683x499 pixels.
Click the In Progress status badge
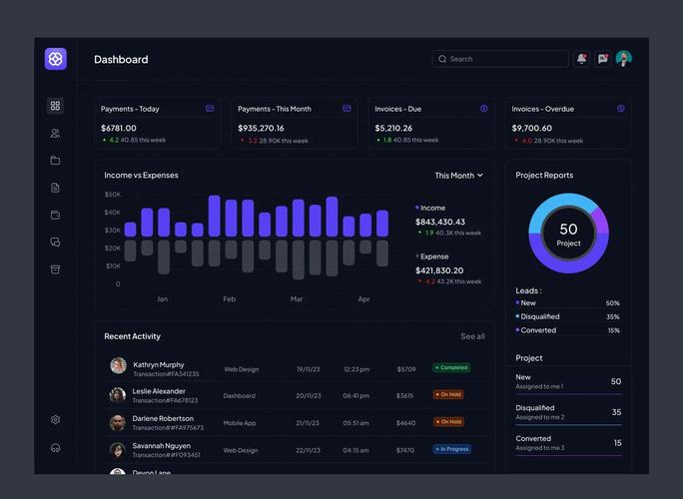pos(451,449)
